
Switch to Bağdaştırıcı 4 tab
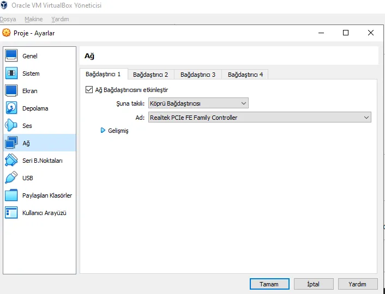pyautogui.click(x=245, y=75)
